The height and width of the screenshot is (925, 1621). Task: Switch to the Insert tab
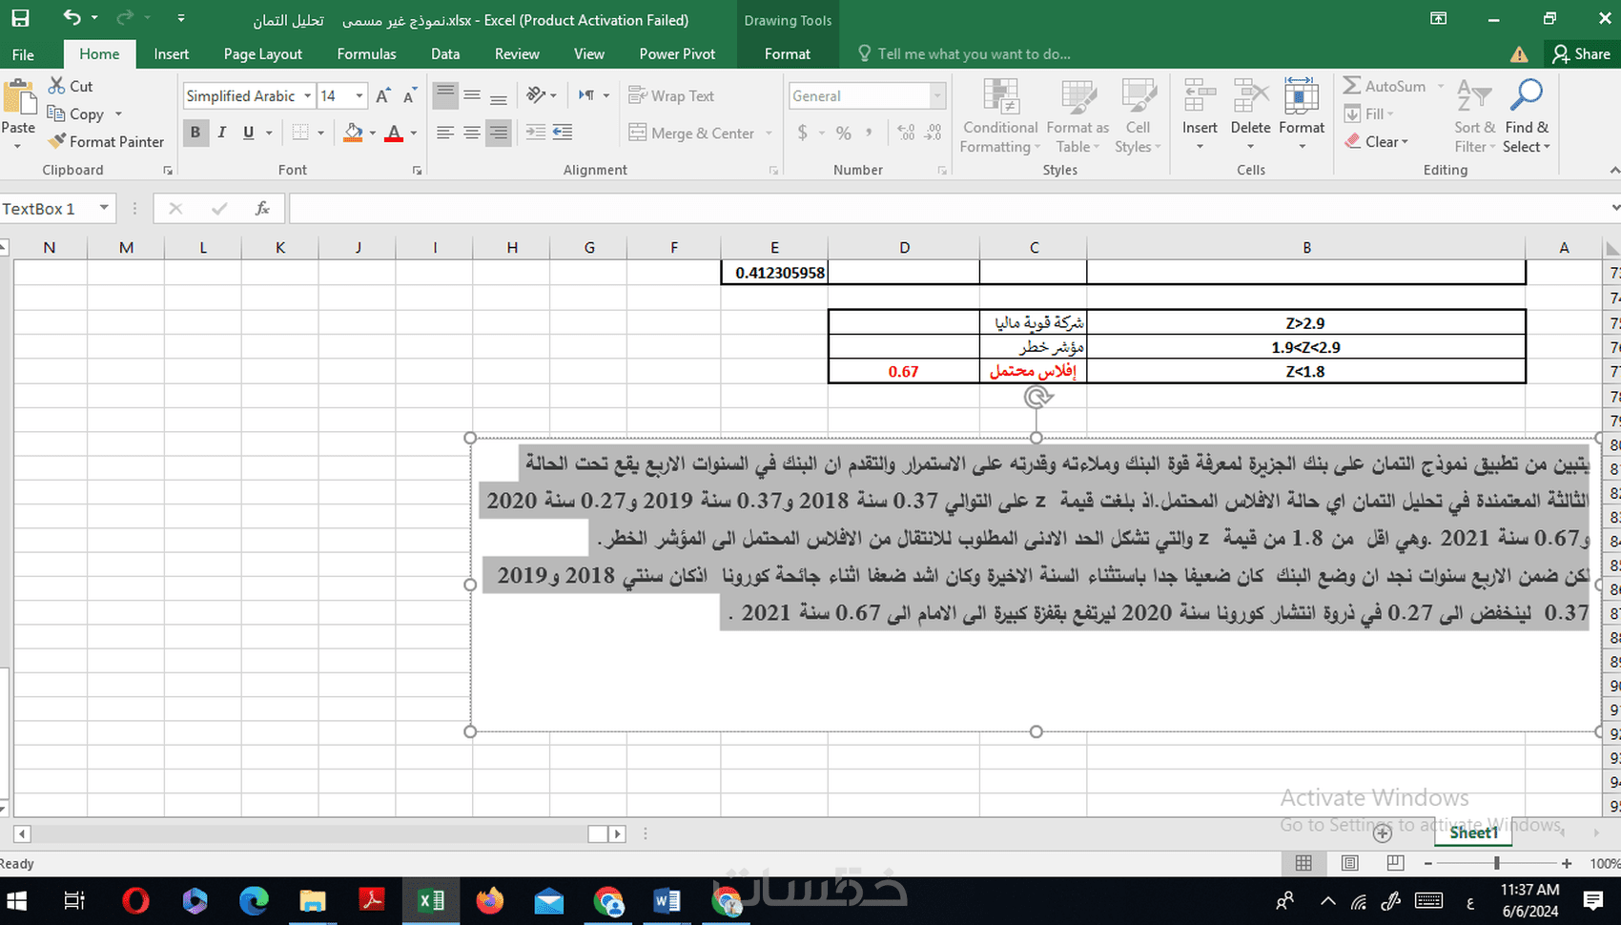tap(172, 53)
